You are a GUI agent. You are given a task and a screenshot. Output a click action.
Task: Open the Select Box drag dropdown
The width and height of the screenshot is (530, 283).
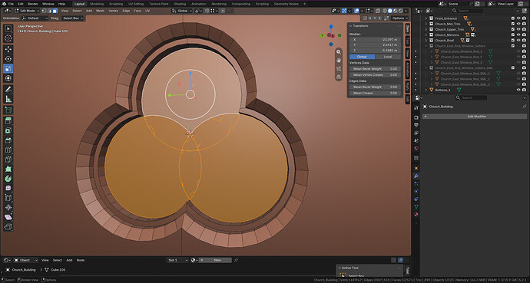(x=73, y=18)
